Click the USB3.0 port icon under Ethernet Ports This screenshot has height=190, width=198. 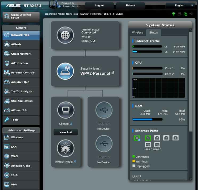pyautogui.click(x=148, y=145)
